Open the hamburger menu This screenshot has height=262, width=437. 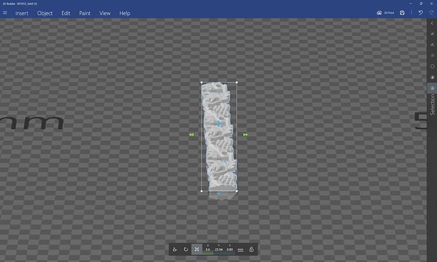pyautogui.click(x=5, y=13)
